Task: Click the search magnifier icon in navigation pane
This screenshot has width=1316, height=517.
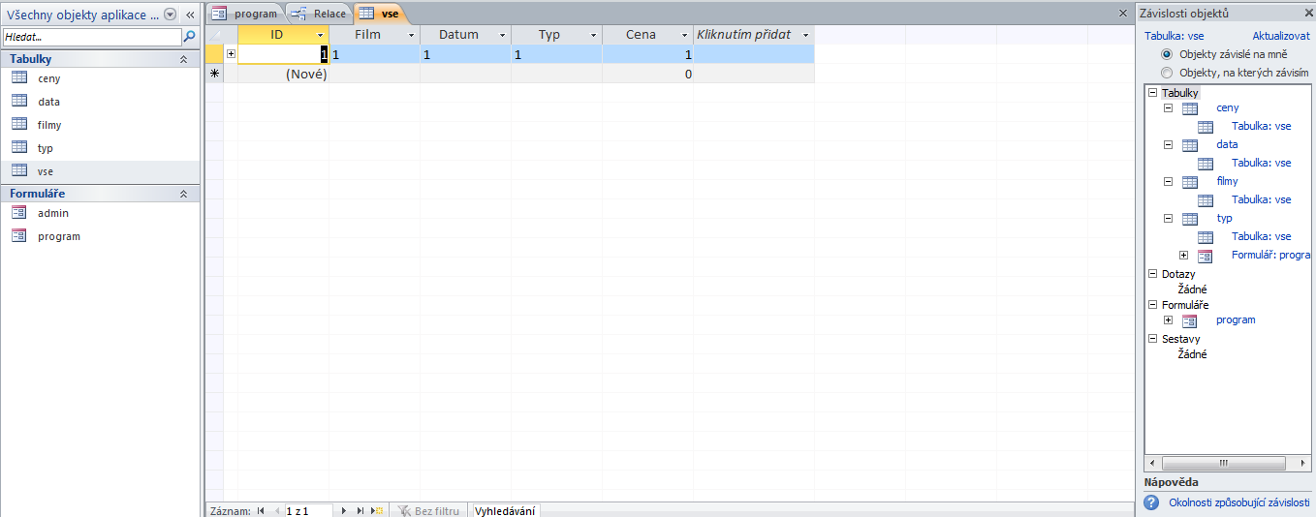Action: 190,37
